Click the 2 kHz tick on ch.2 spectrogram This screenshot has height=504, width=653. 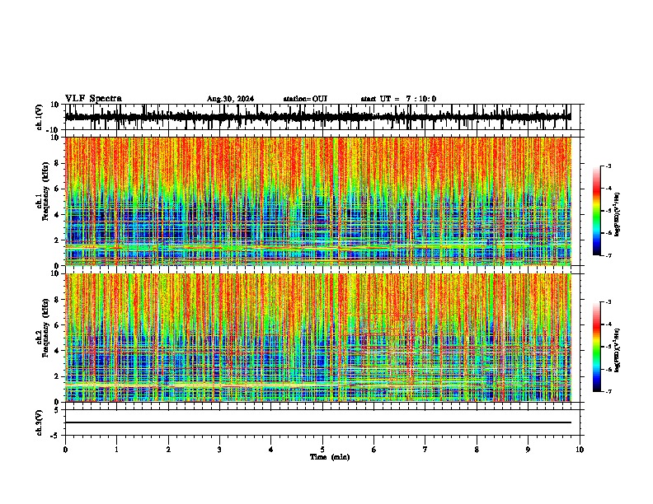pos(57,376)
